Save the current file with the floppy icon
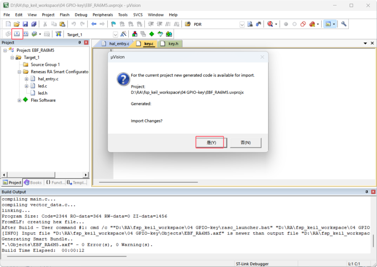This screenshot has height=267, width=377. [x=25, y=24]
